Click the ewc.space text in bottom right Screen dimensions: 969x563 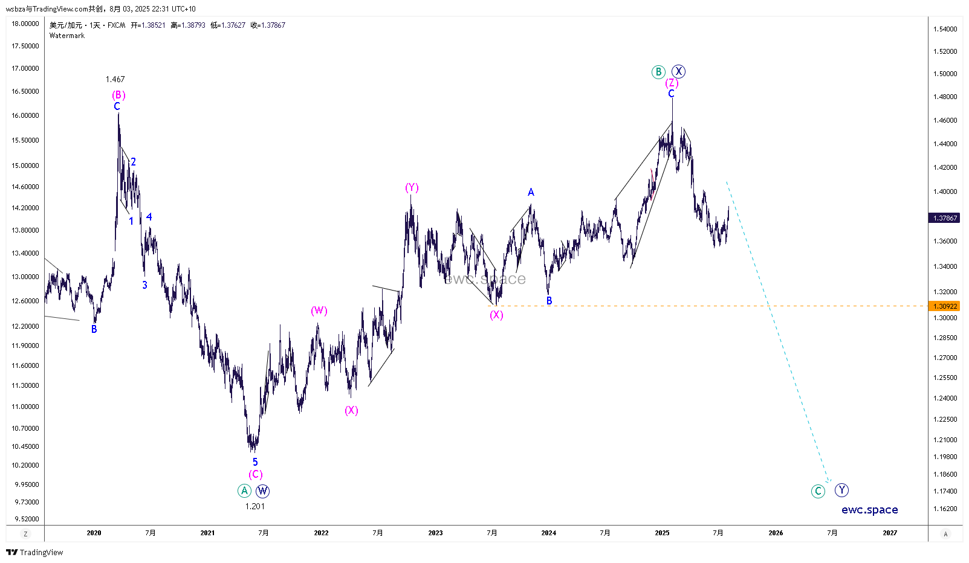pyautogui.click(x=869, y=510)
